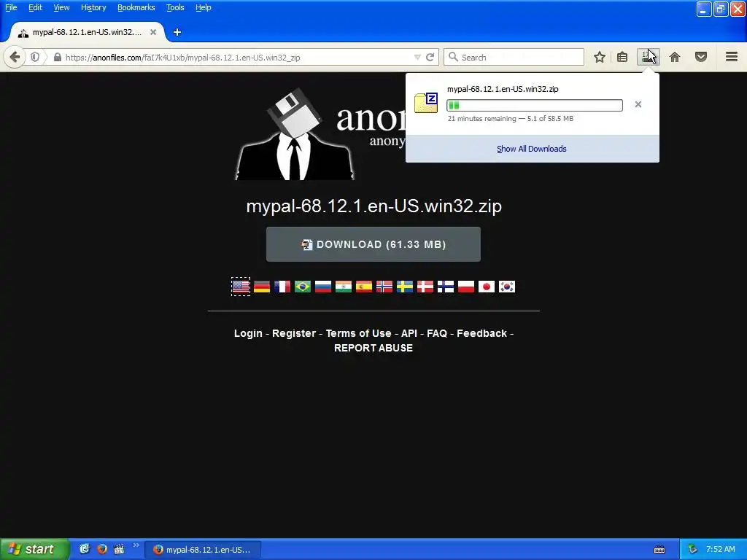Select the Danish flag language
This screenshot has width=747, height=560.
[425, 286]
